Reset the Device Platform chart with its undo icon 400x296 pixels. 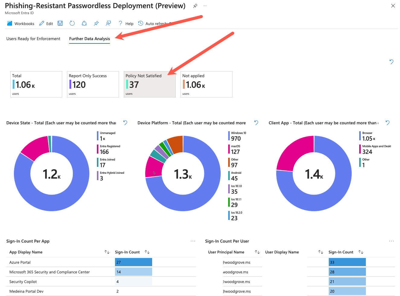coord(256,123)
